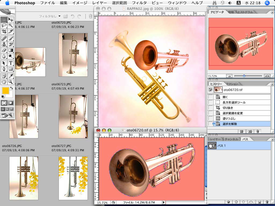Viewport: 275px width, 206px height.
Task: Select the Lasso tool
Action: 4,25
